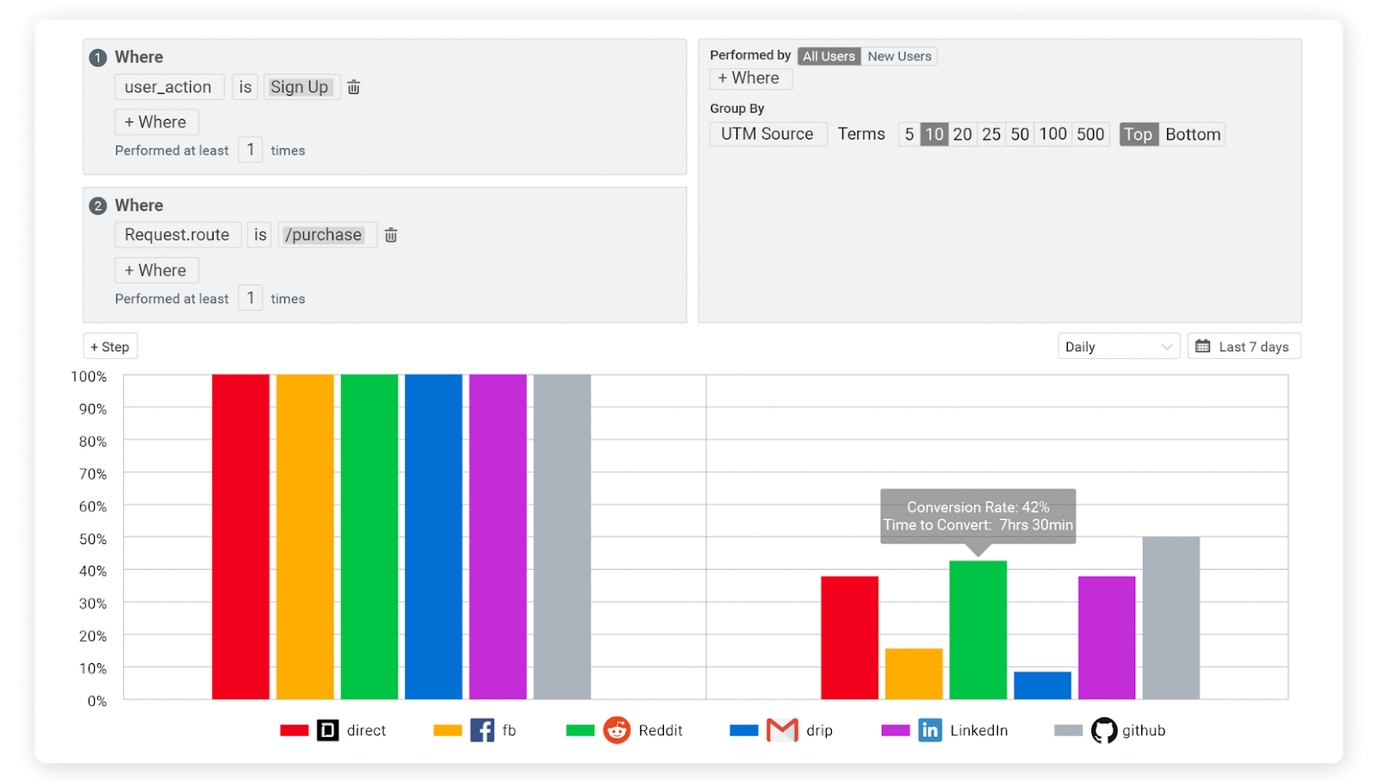Edit the Sign Up value chip
1378x781 pixels.
[x=300, y=87]
